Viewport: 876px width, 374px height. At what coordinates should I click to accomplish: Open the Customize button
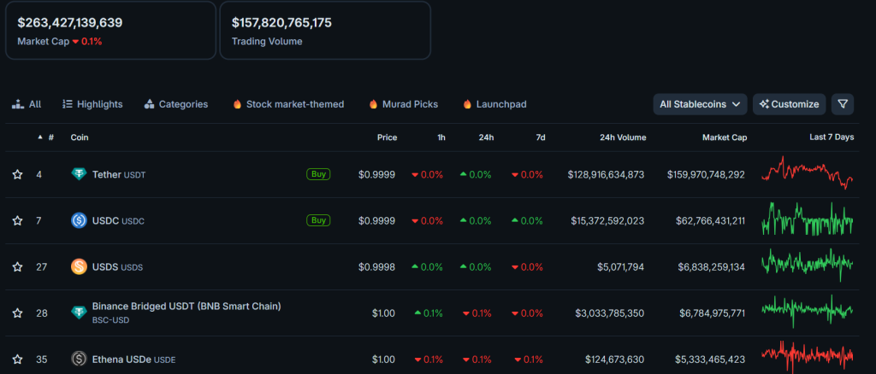pos(789,104)
